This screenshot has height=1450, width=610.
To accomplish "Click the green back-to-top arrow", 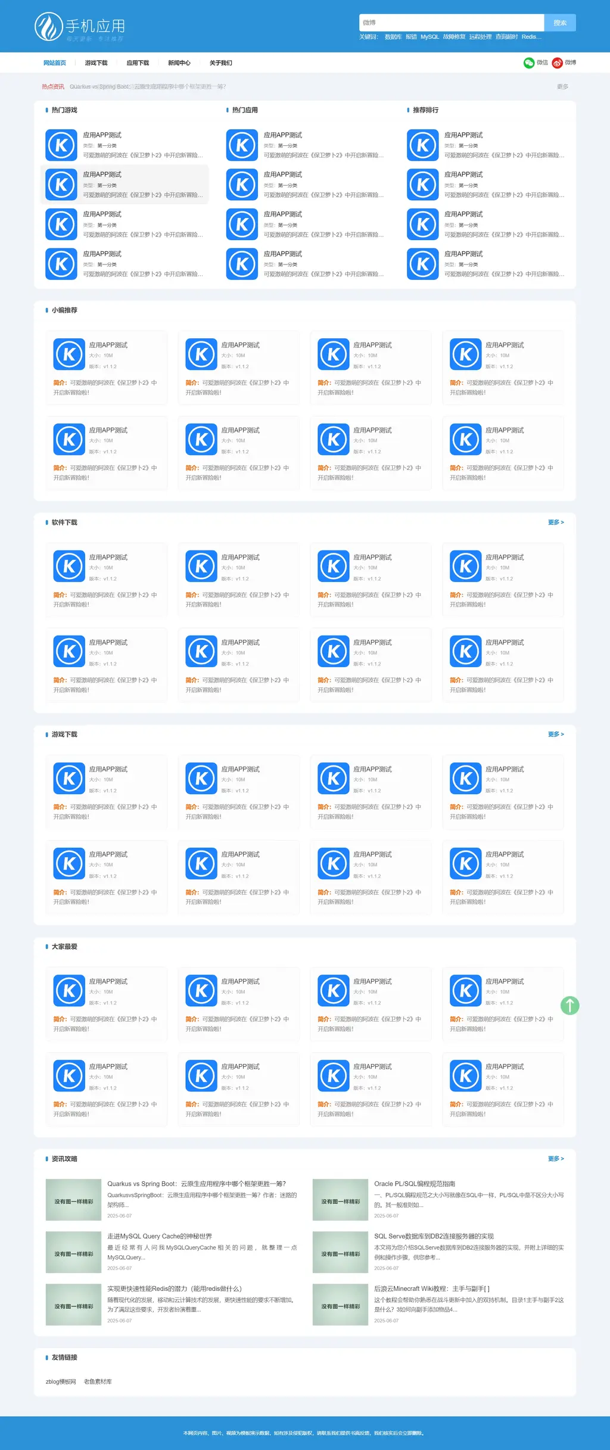I will pos(569,1006).
